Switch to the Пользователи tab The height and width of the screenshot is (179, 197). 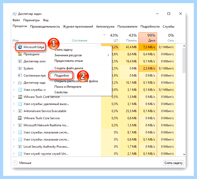pos(127,27)
